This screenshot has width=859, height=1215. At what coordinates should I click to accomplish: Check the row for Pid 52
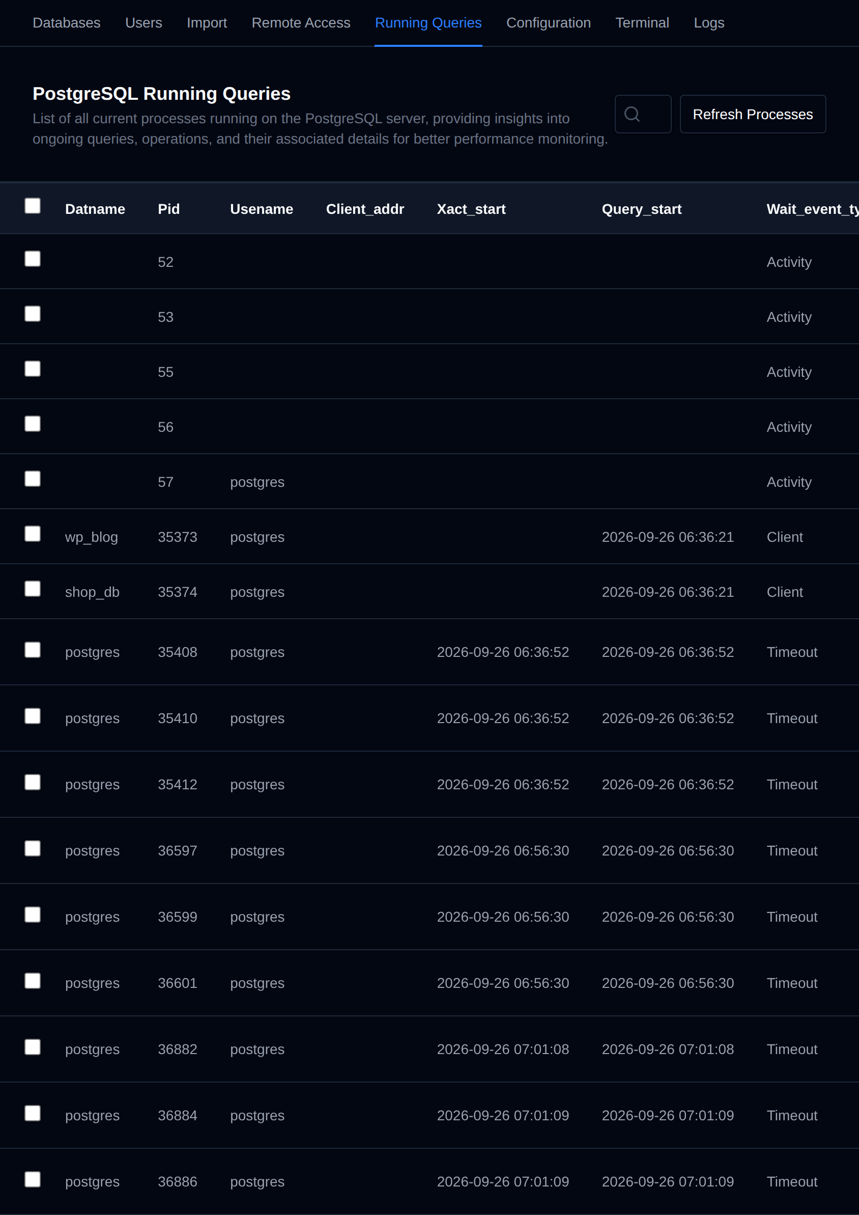[x=33, y=259]
